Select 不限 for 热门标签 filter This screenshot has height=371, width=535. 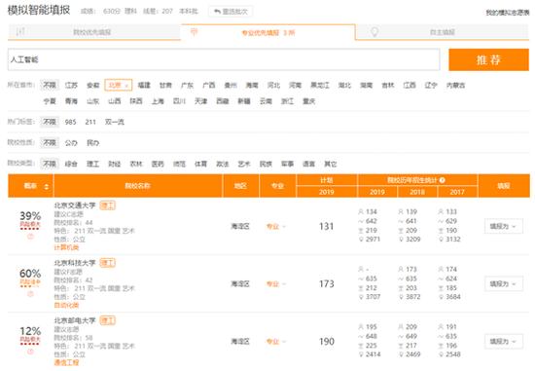[x=50, y=122]
